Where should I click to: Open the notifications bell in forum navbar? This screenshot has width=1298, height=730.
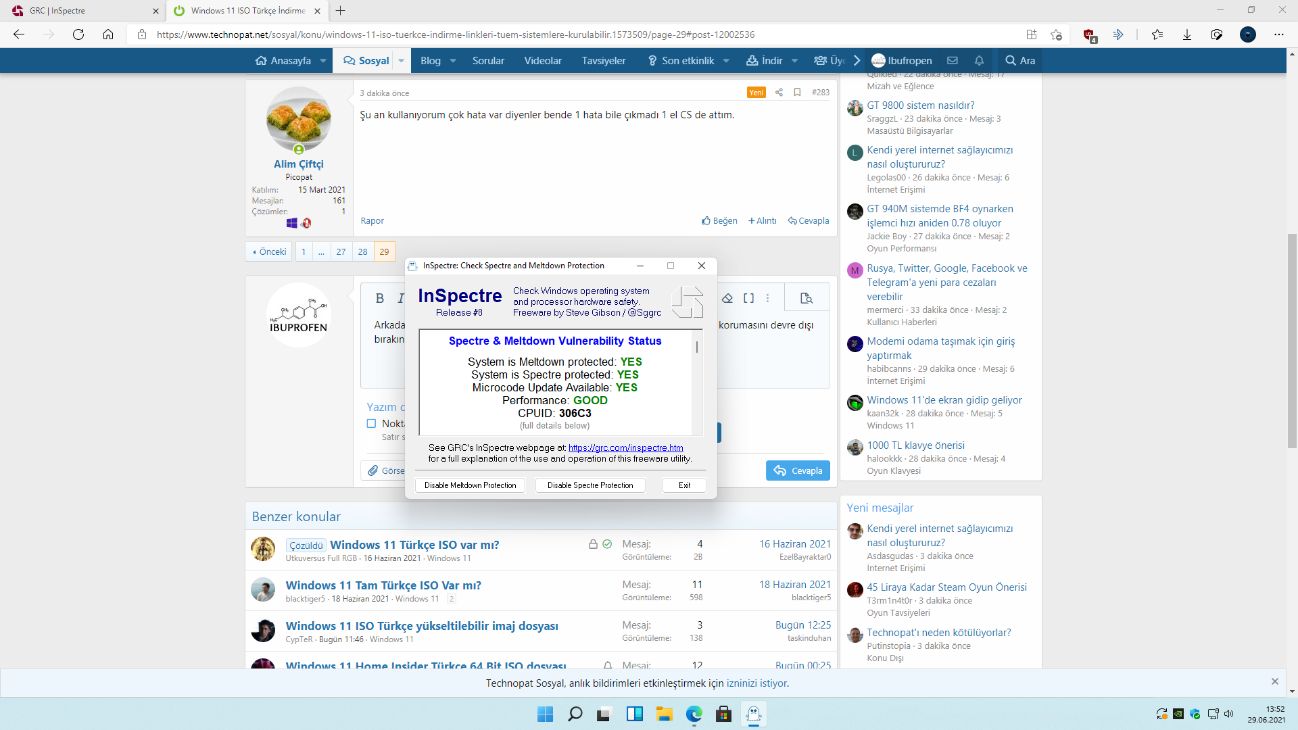979,61
